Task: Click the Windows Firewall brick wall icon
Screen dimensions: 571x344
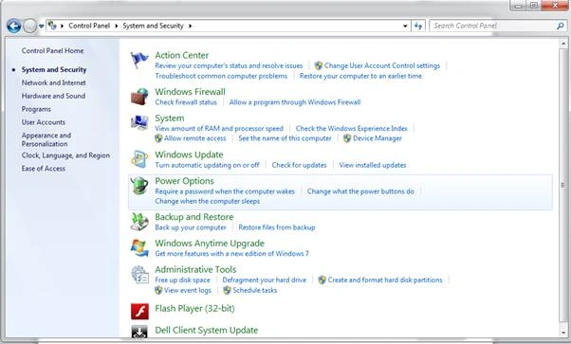Action: click(x=139, y=97)
